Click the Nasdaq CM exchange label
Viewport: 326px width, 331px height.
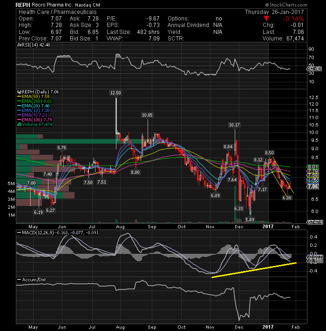pos(88,5)
